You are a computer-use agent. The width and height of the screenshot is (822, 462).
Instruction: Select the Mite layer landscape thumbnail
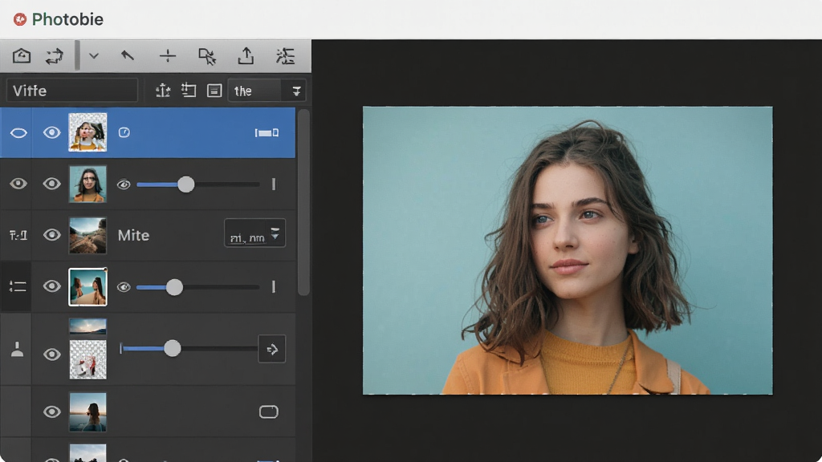tap(87, 235)
